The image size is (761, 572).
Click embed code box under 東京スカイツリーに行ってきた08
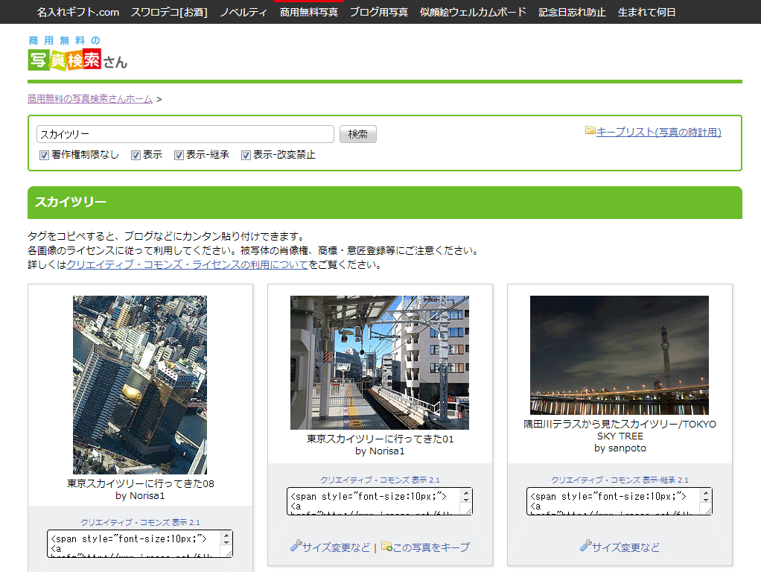click(140, 544)
